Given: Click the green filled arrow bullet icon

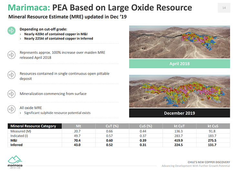Looking at the screenshot, I should click(12, 31).
